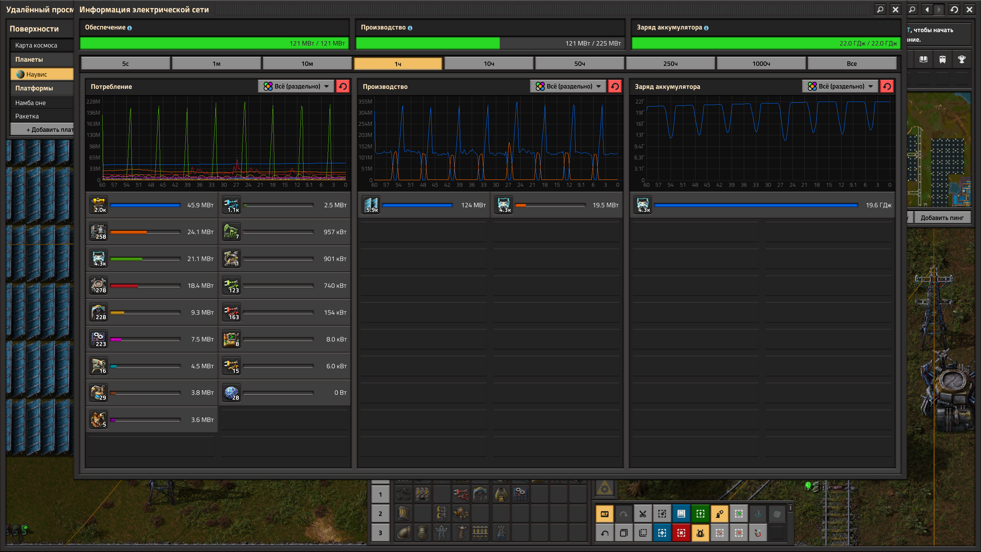Click the Заряд аккумулятора 22.0 ГДж bar
The height and width of the screenshot is (552, 981).
(765, 43)
